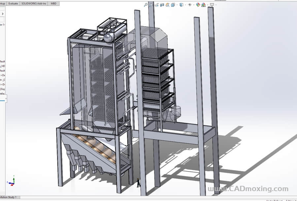Viewport: 297px width, 201px height.
Task: Open the SOLIDWORKS Add-Ins tab
Action: point(34,3)
